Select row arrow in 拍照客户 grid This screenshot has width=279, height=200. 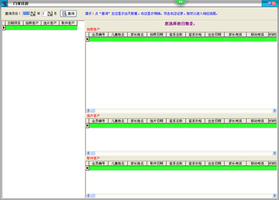coord(87,39)
